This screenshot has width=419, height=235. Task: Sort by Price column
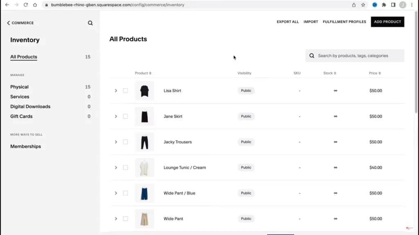click(375, 73)
